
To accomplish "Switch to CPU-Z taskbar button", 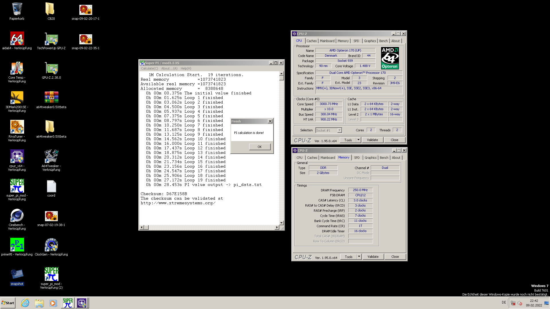I will pos(82,303).
